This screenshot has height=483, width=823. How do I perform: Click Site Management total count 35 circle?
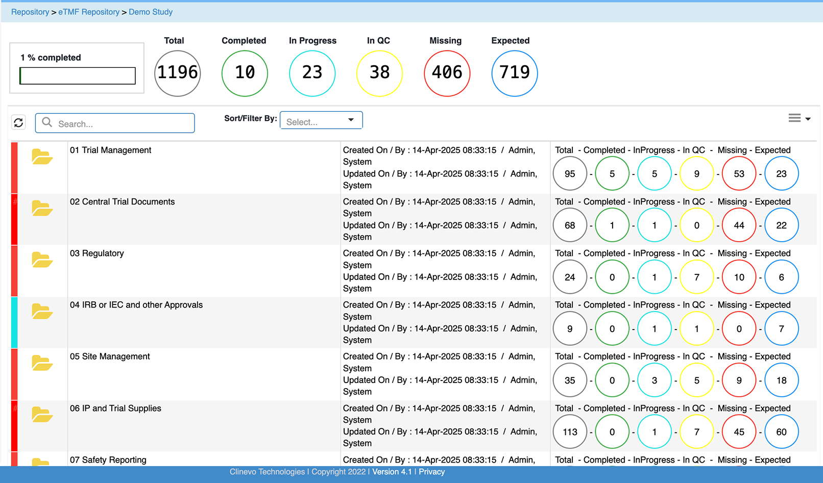point(570,380)
